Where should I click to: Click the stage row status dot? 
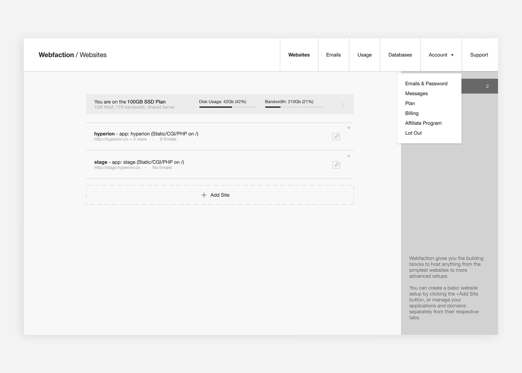[349, 156]
